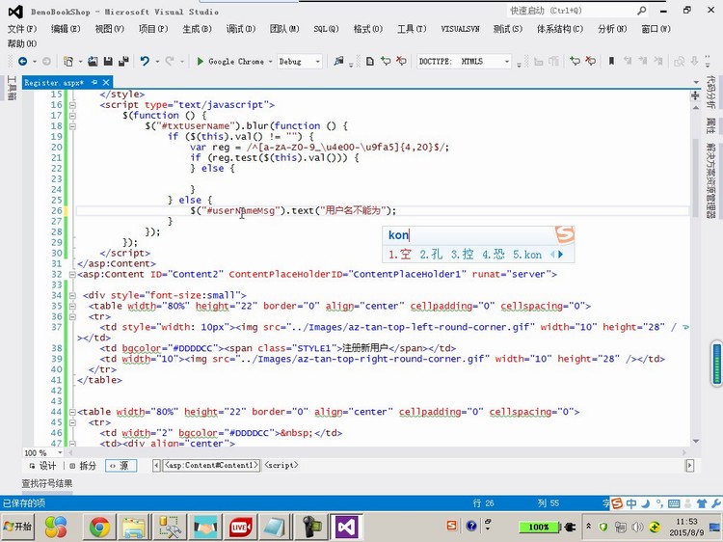
Task: Click the Windows 开始 start button
Action: pyautogui.click(x=17, y=527)
